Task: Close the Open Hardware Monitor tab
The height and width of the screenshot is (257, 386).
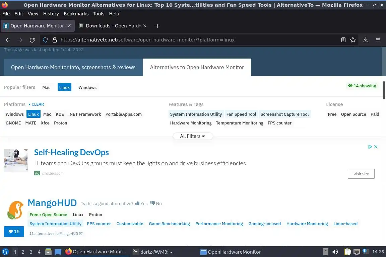Action: click(69, 26)
